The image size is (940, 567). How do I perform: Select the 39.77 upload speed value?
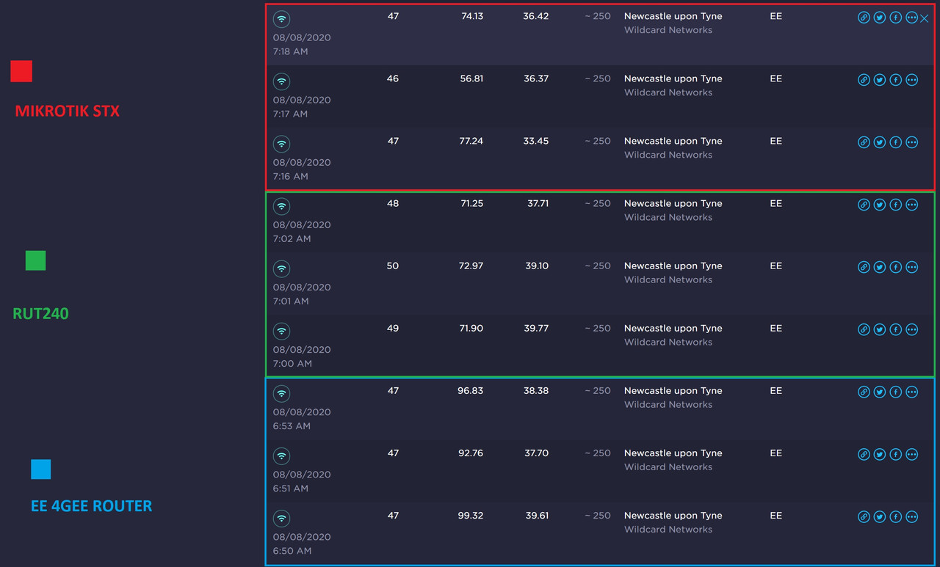click(x=536, y=329)
